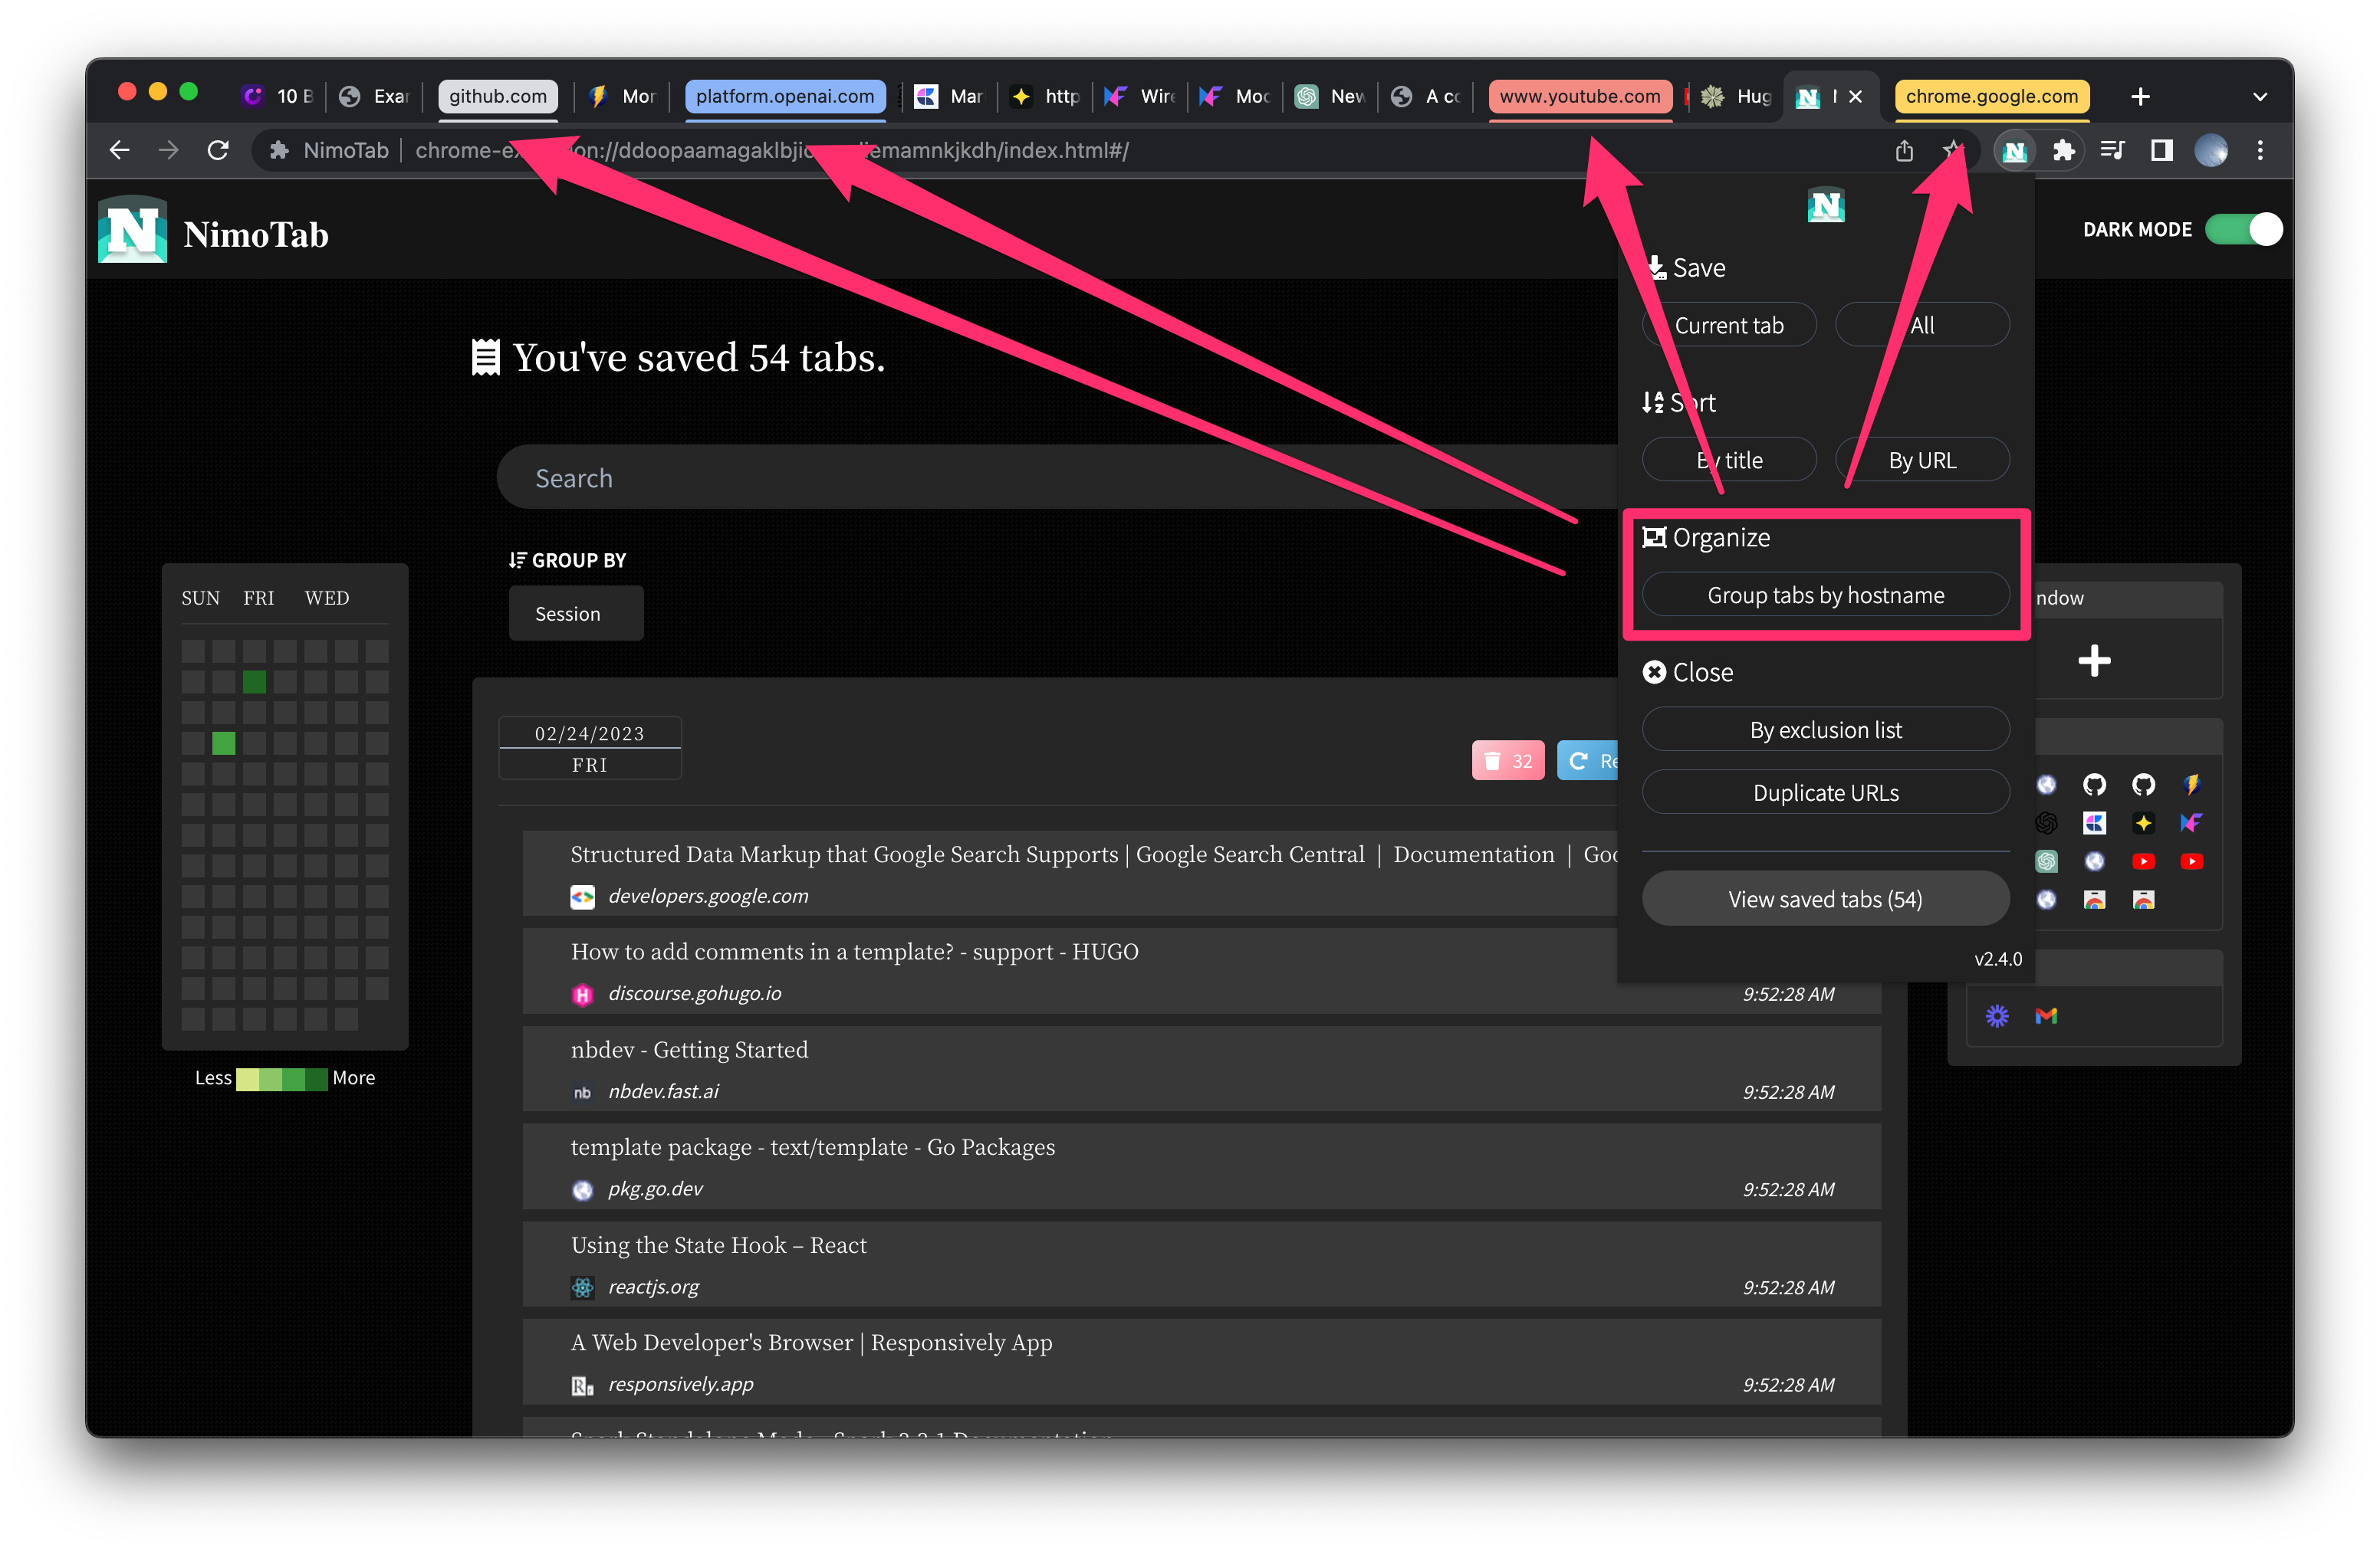The image size is (2380, 1551).
Task: Click the NimoTab logo in page header
Action: [x=133, y=231]
